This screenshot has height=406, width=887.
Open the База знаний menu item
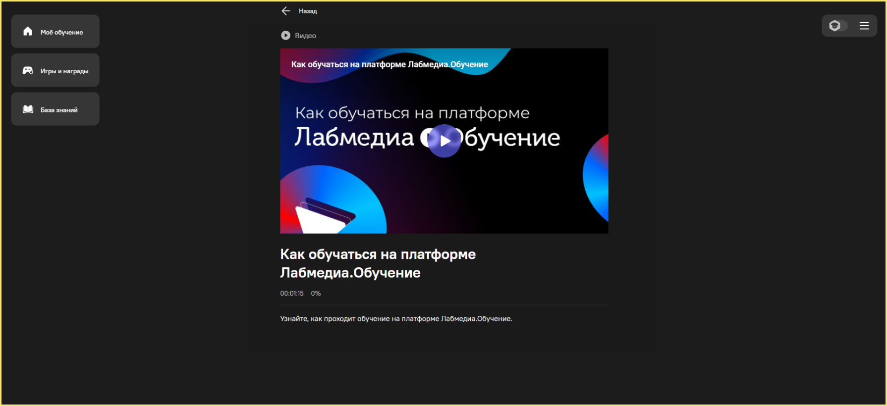pos(55,109)
